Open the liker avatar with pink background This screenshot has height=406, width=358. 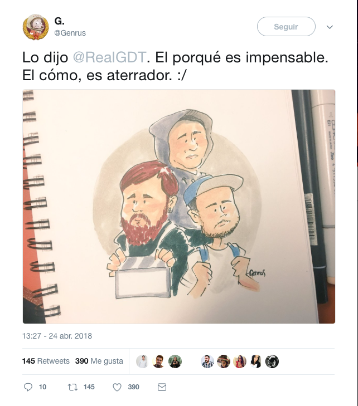click(240, 361)
